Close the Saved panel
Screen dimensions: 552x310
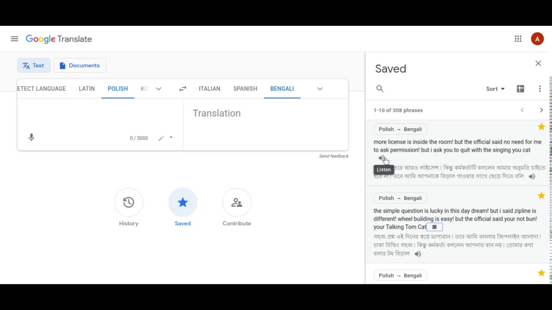[x=538, y=64]
